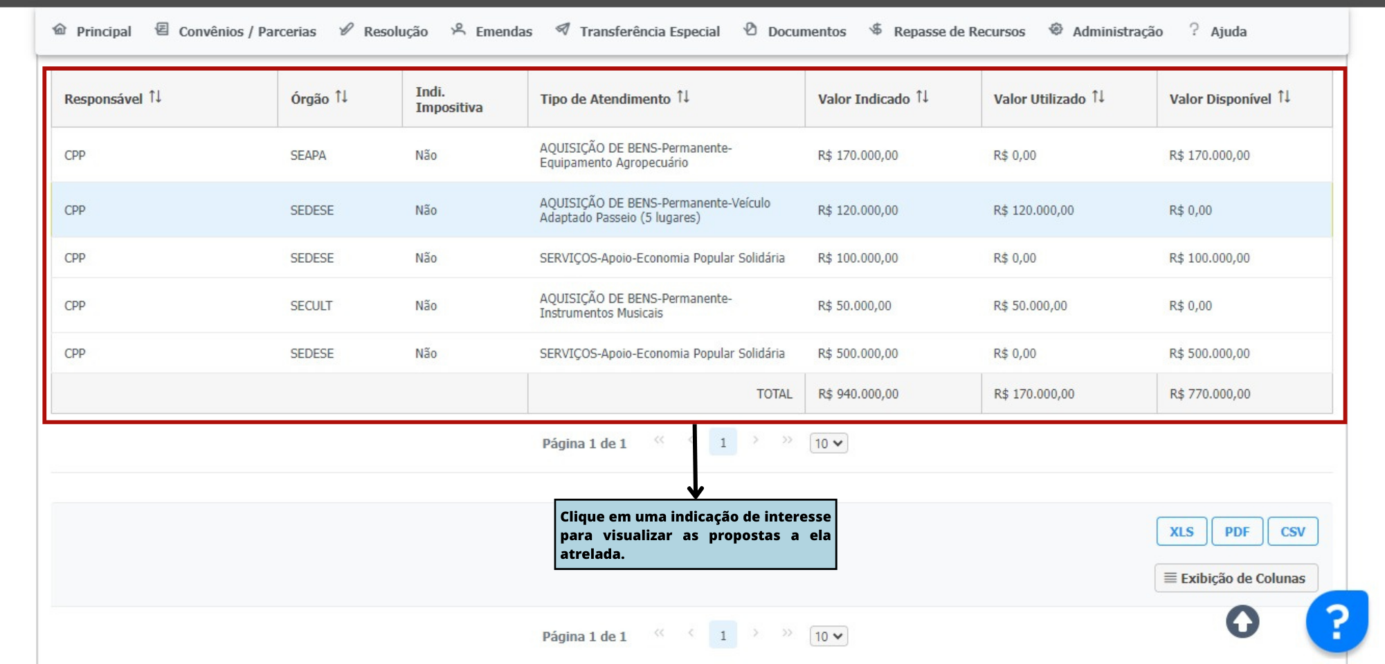The width and height of the screenshot is (1385, 664).
Task: Export table as CSV
Action: pyautogui.click(x=1292, y=531)
